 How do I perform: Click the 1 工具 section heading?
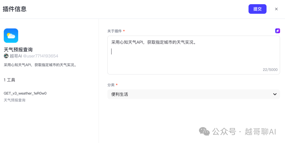tap(9, 80)
